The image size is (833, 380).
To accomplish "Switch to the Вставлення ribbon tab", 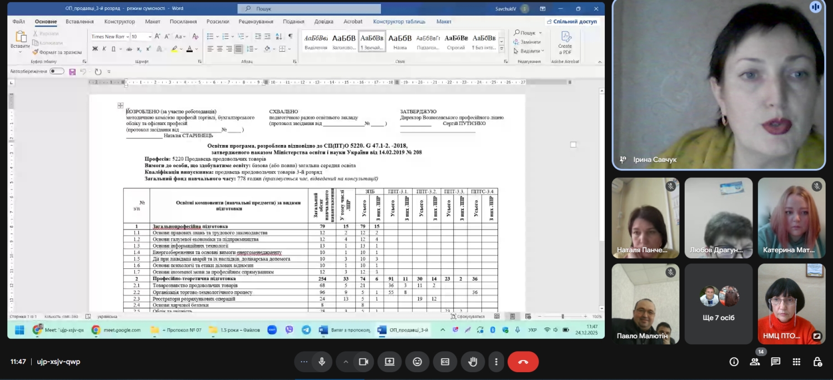I will point(79,22).
